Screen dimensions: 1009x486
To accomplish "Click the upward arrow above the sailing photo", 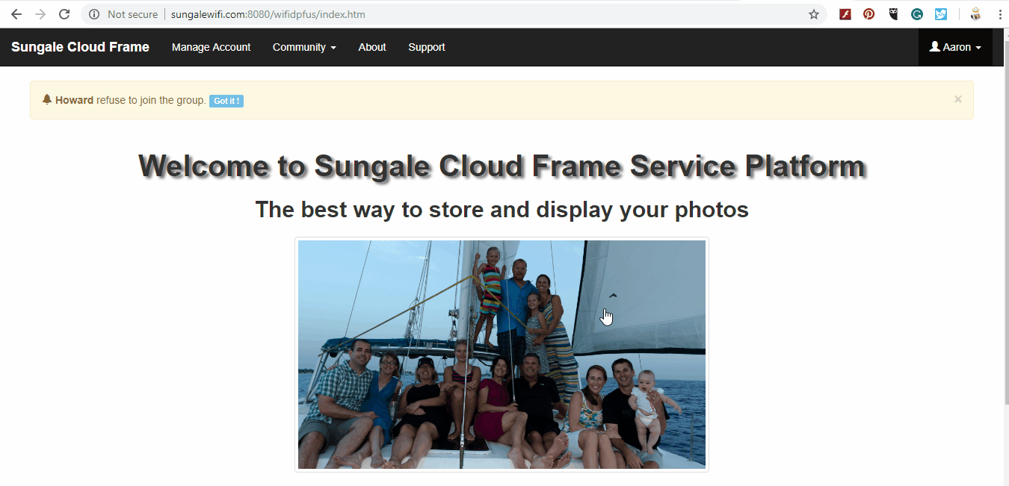I will point(613,296).
